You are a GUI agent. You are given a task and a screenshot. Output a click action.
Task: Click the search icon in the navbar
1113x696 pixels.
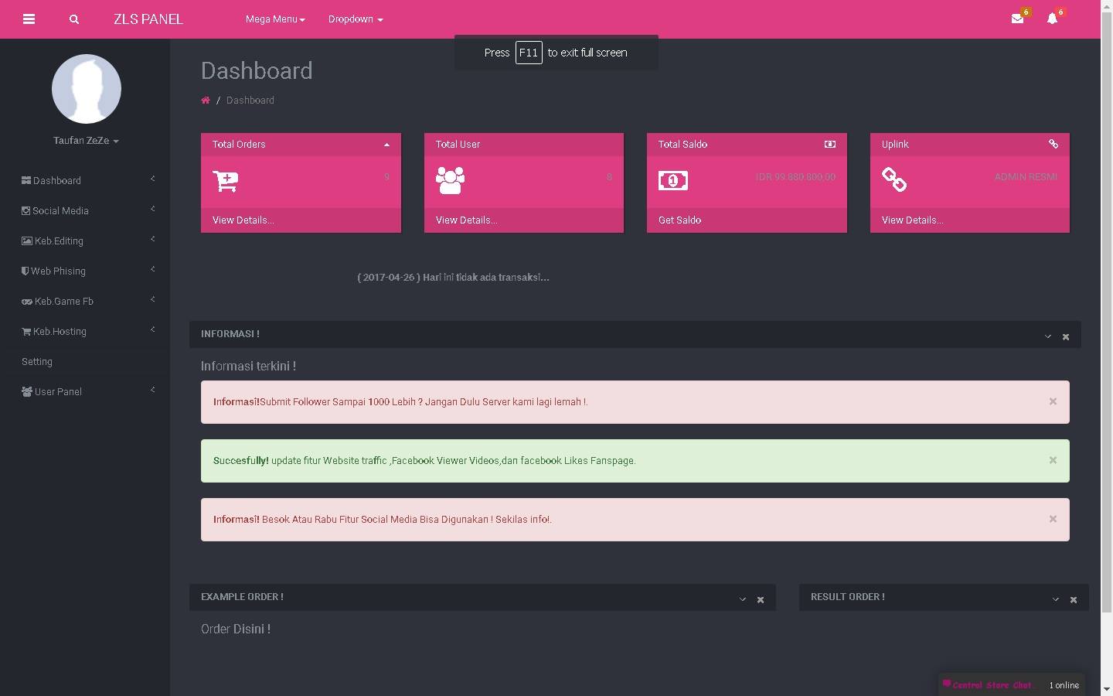[x=74, y=19]
